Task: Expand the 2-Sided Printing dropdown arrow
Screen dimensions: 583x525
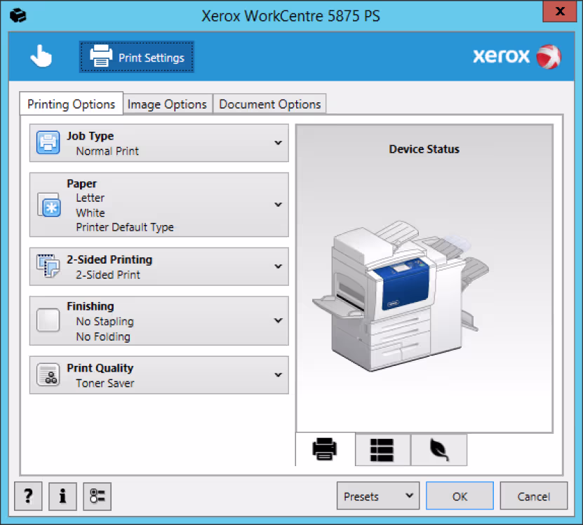Action: click(278, 266)
